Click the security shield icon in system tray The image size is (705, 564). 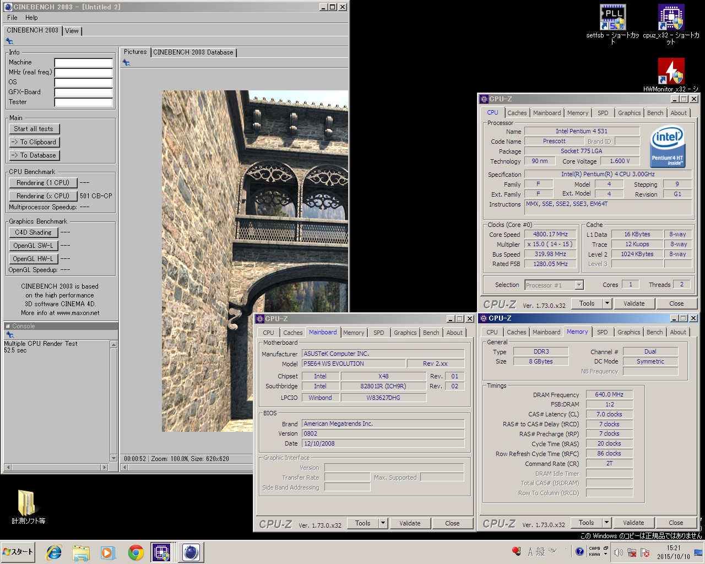645,552
